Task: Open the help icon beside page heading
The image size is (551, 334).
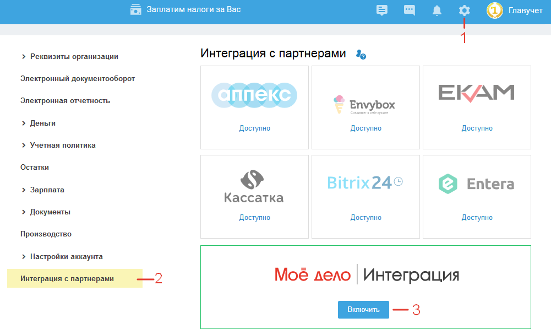Action: 361,54
